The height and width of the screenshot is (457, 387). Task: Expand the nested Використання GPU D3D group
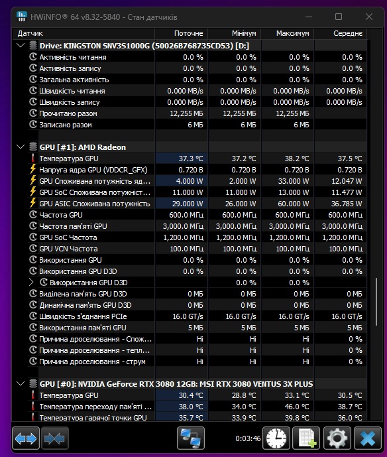coord(31,282)
